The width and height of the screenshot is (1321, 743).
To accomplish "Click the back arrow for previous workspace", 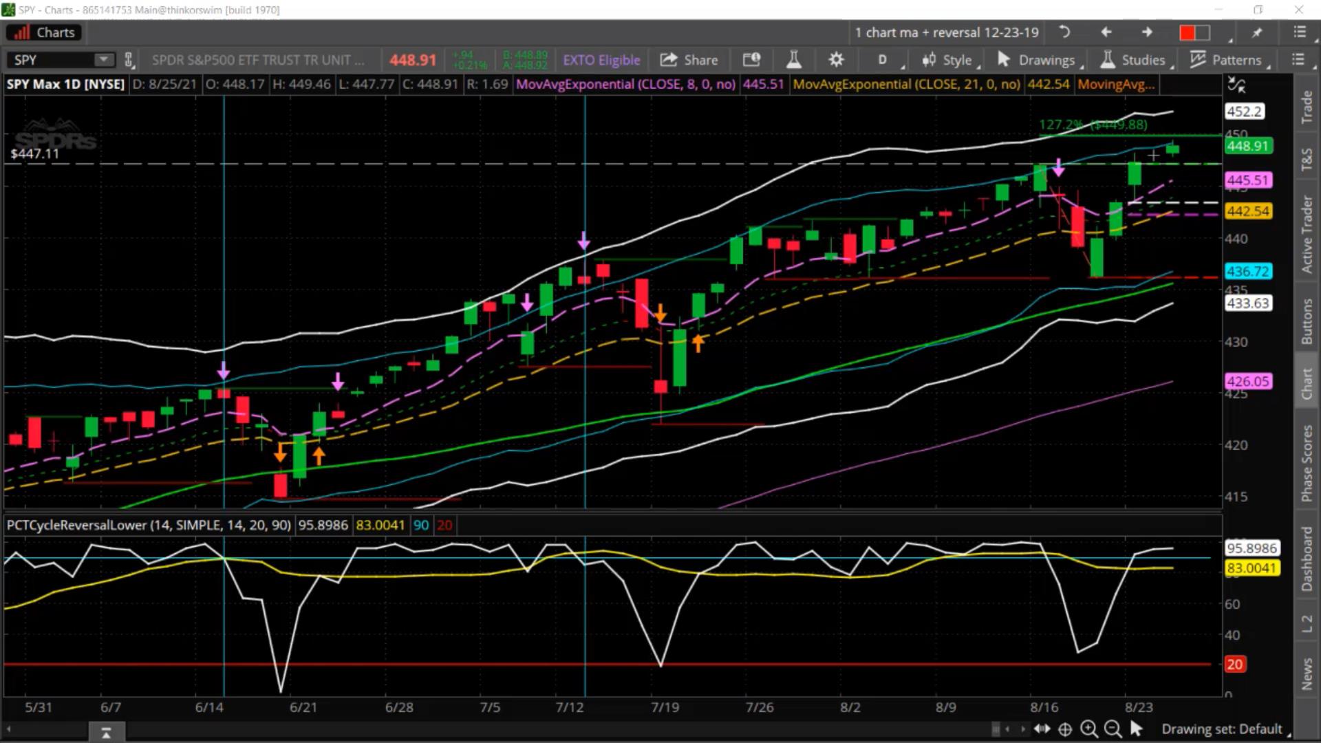I will (1106, 32).
